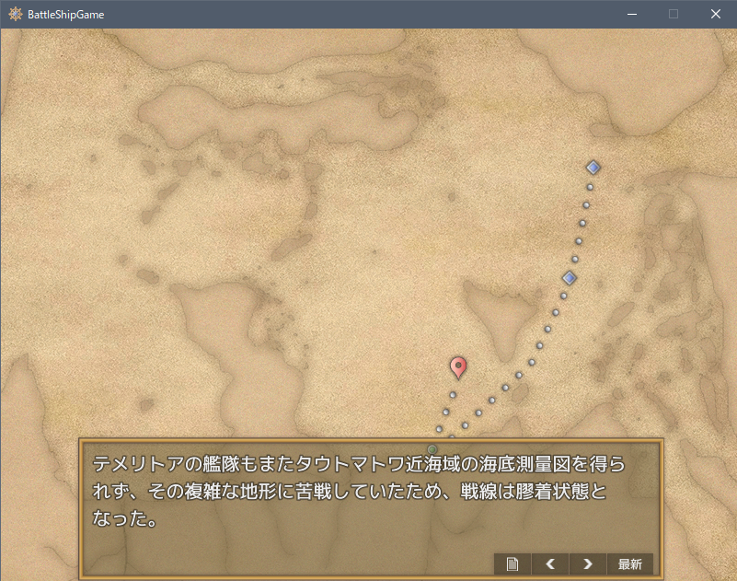Click the green starting point marker

(x=432, y=448)
